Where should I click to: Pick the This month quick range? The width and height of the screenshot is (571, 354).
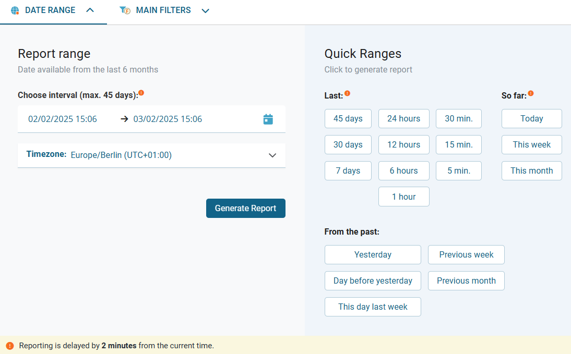[x=531, y=171]
